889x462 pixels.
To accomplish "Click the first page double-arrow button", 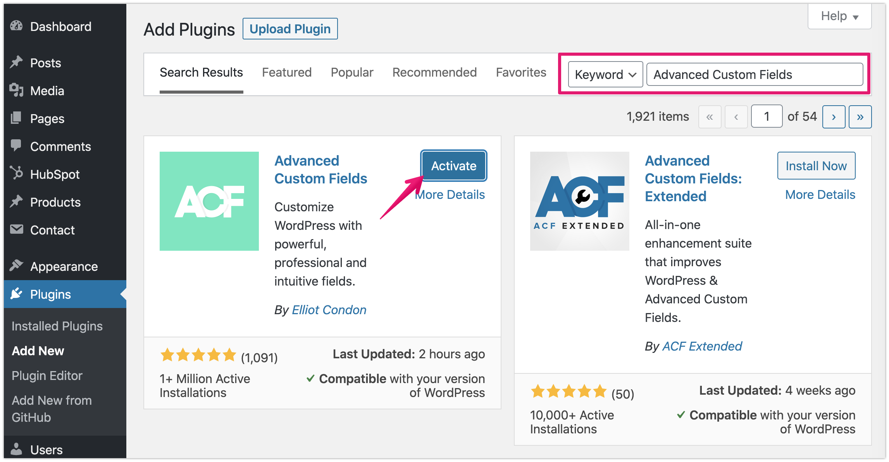I will coord(710,117).
